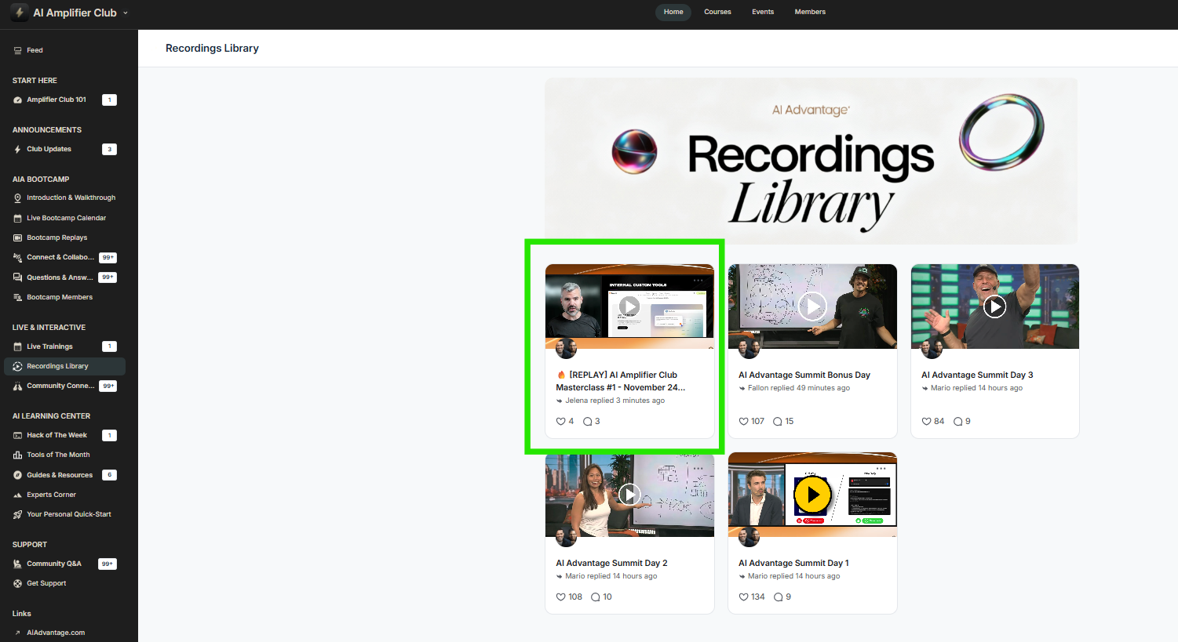Click 'Fallon replied 49 minutes ago' text
Image resolution: width=1178 pixels, height=642 pixels.
click(x=799, y=388)
